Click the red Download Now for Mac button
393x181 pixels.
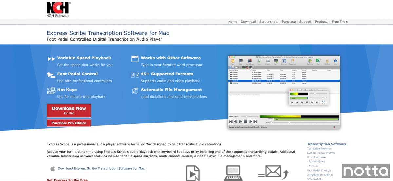69,110
